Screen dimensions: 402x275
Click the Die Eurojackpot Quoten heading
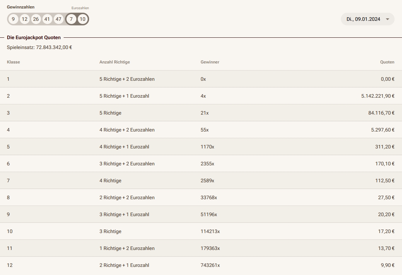click(x=34, y=38)
